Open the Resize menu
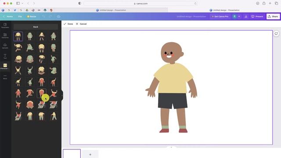This screenshot has height=158, width=281. (32, 17)
